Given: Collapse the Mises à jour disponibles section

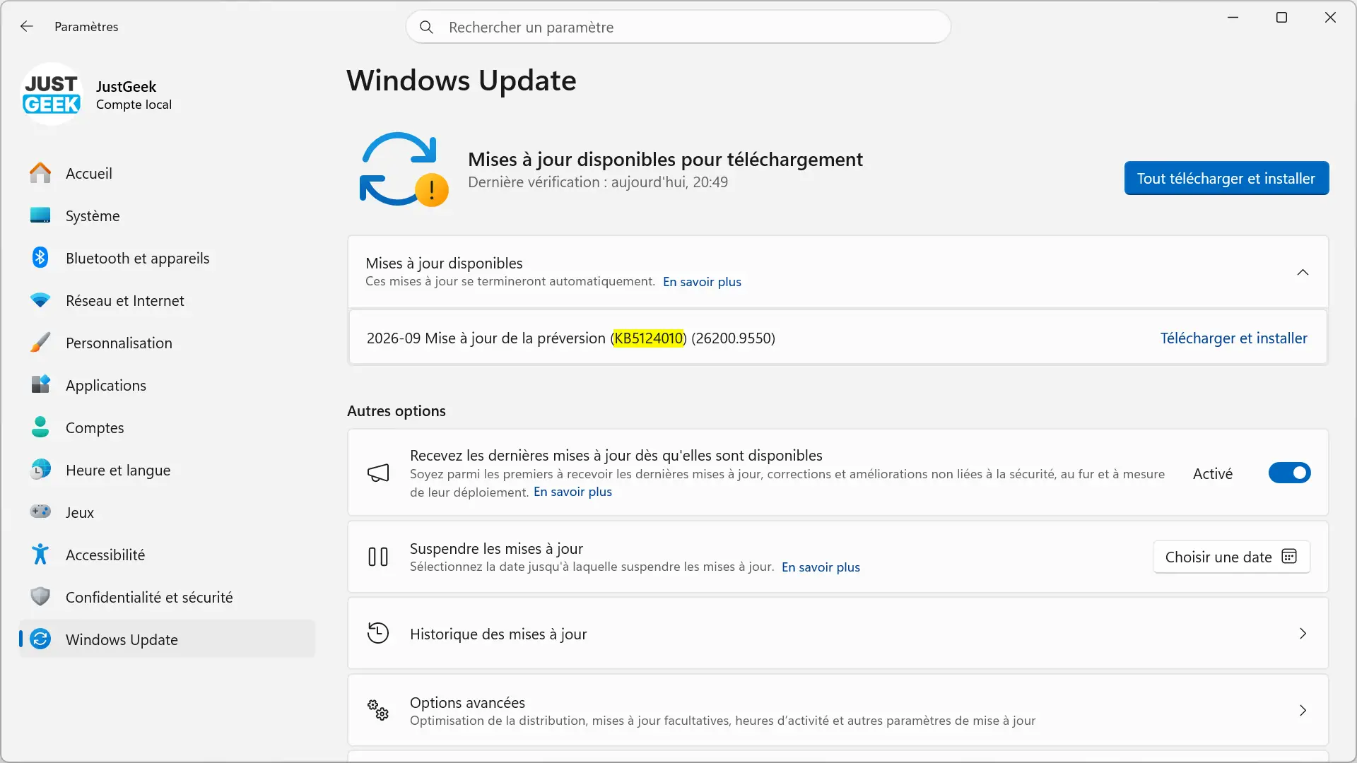Looking at the screenshot, I should [1303, 272].
